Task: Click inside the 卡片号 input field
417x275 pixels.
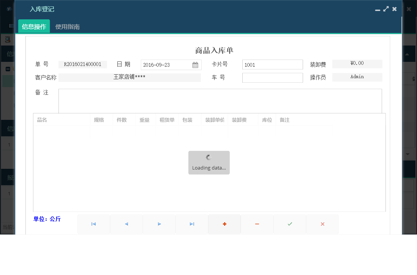Action: (272, 64)
